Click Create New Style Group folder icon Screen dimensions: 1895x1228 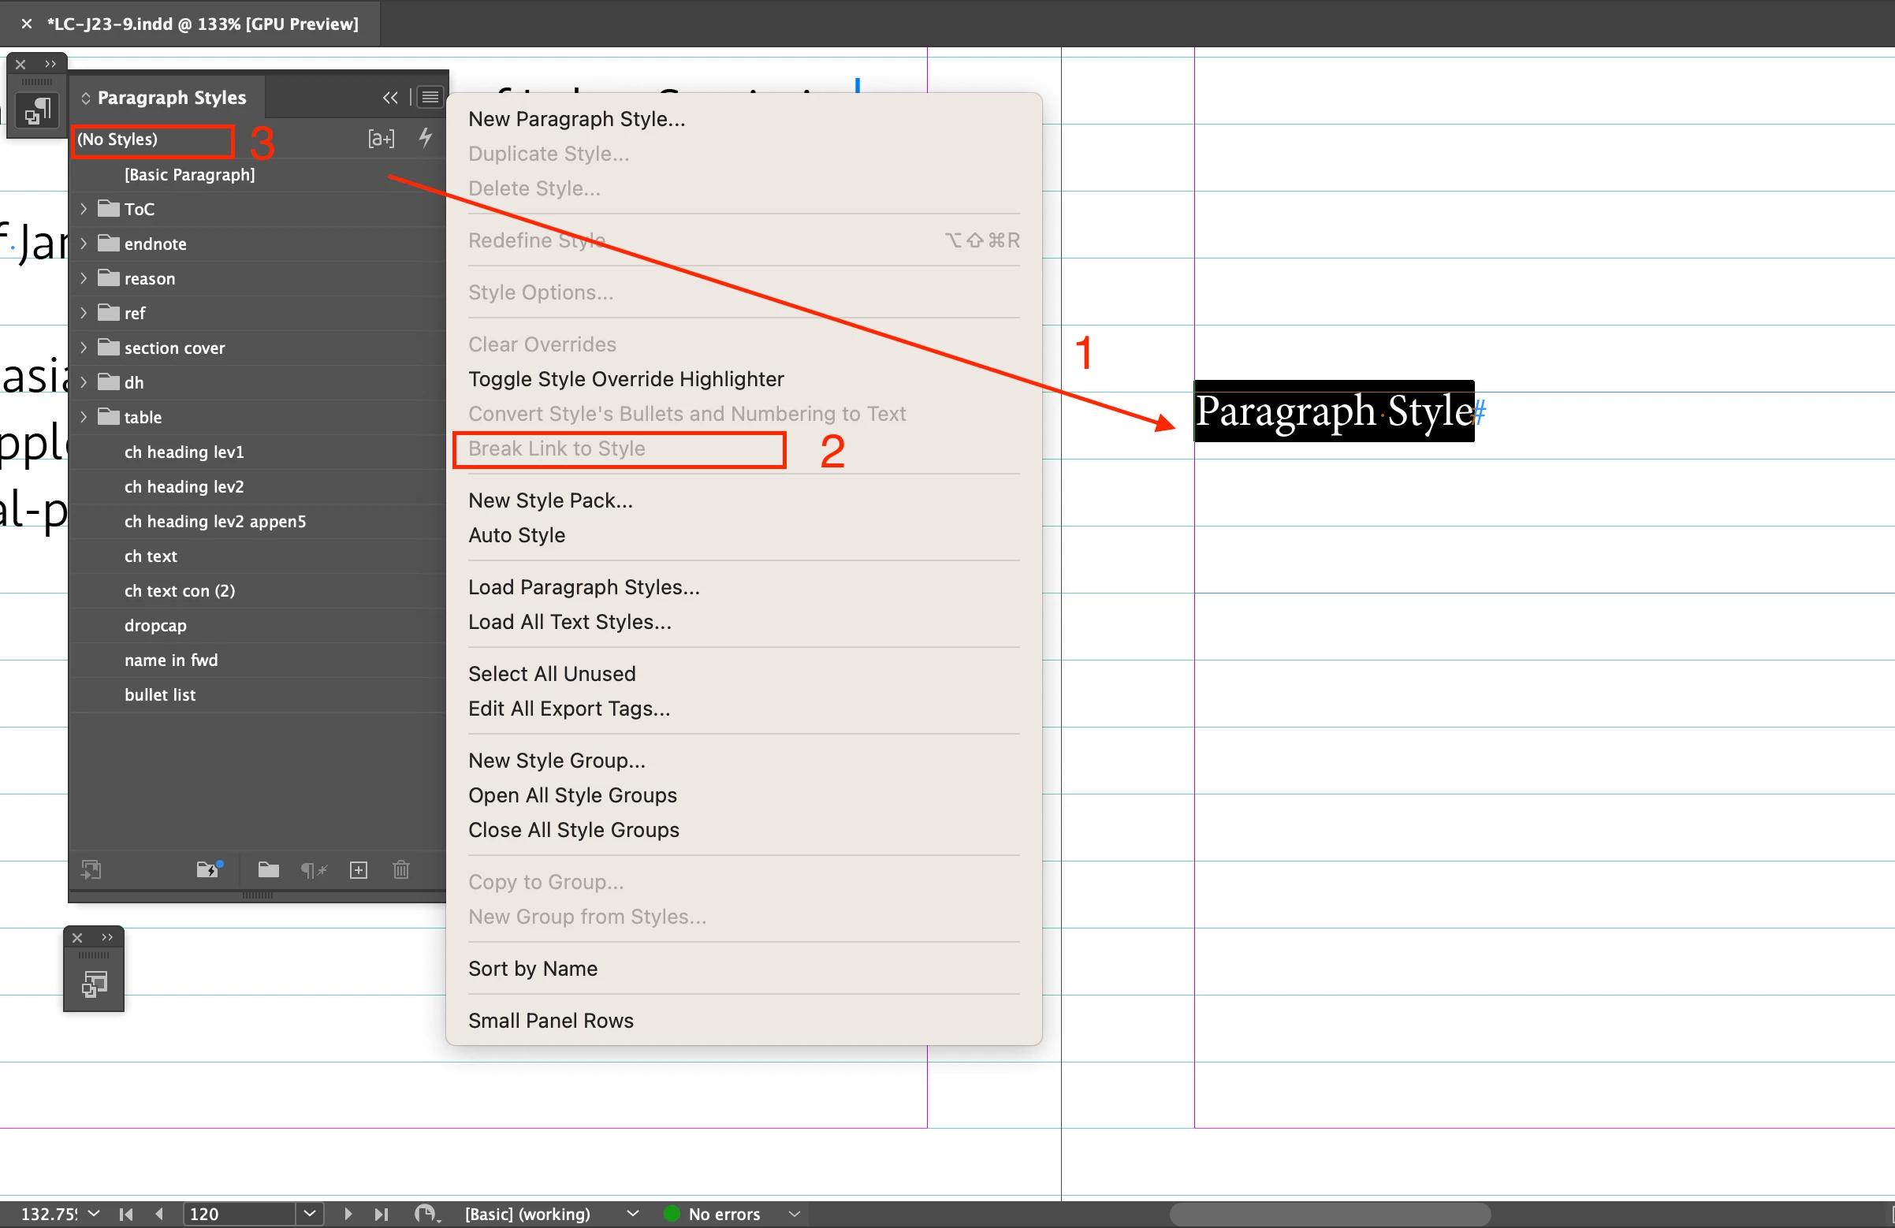268,869
